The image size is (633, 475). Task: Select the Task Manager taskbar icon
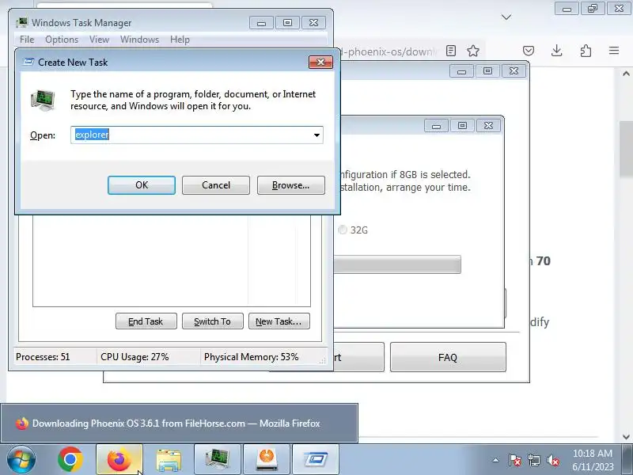tap(218, 459)
